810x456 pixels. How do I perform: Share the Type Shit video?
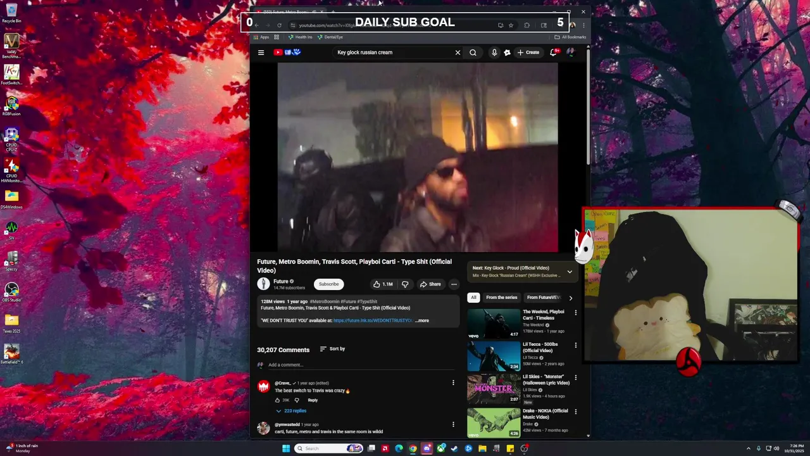point(430,284)
